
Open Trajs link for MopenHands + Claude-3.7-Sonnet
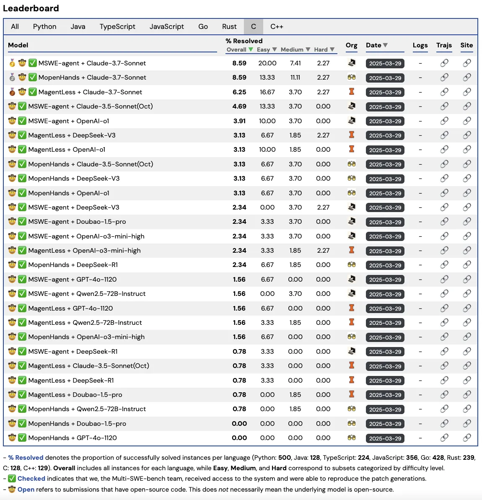[x=444, y=78]
